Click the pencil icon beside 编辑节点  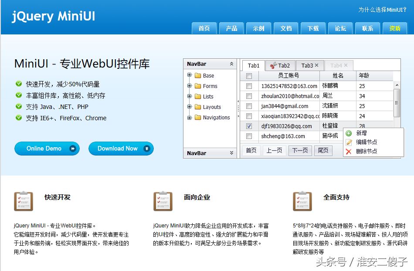349,142
